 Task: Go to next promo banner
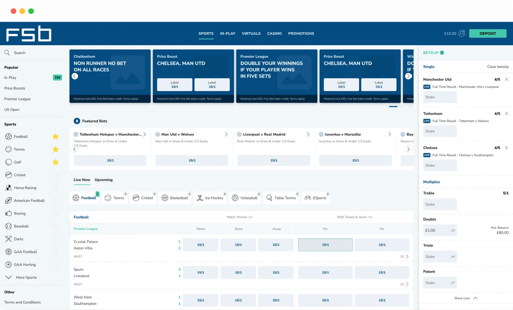coord(408,76)
